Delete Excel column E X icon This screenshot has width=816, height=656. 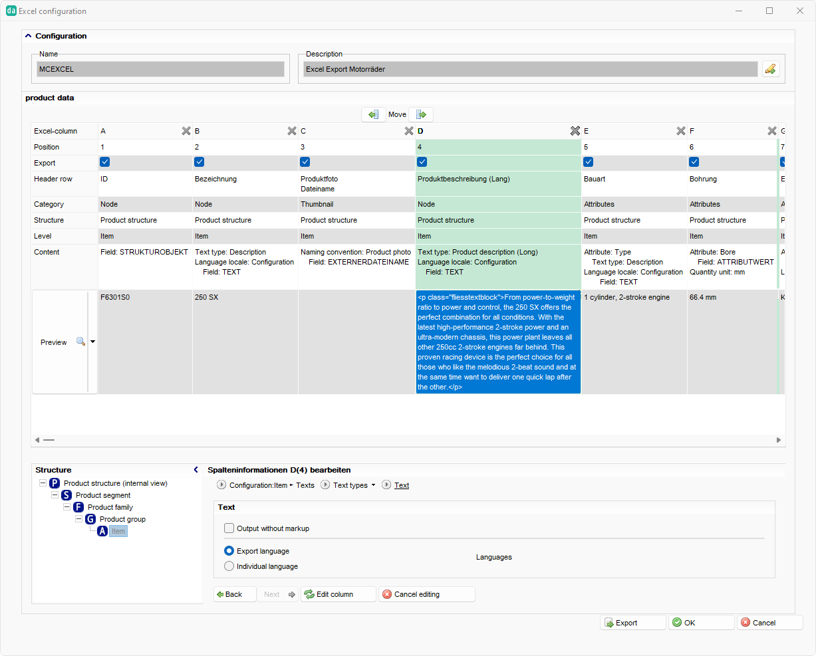(x=681, y=131)
